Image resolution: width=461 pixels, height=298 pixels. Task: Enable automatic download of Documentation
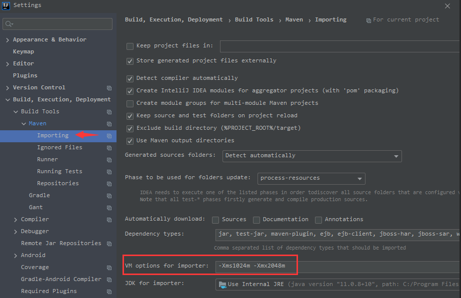click(x=256, y=220)
